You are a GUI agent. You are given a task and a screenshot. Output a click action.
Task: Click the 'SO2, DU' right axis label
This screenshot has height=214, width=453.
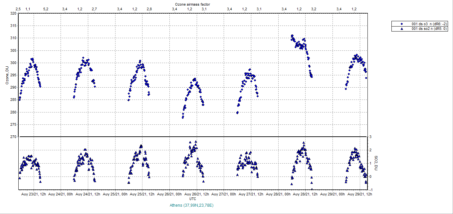[376, 163]
